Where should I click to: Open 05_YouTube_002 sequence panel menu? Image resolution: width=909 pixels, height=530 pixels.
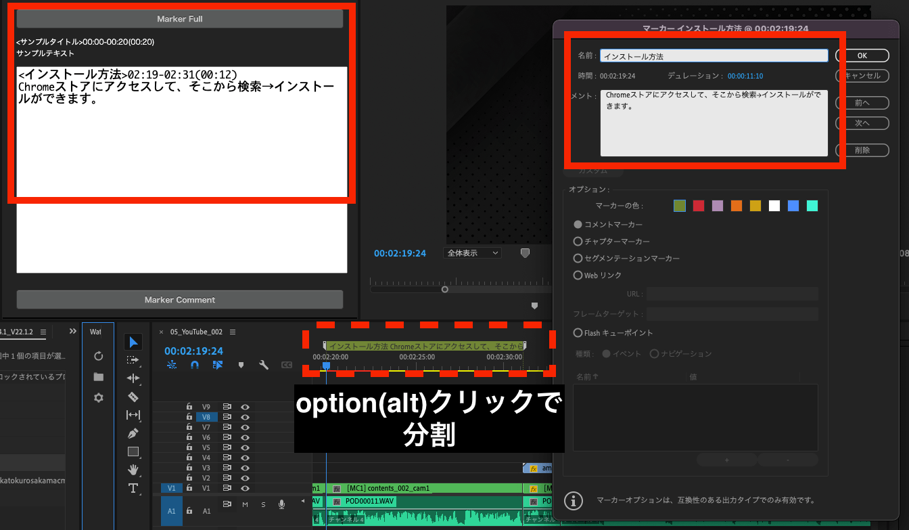point(233,332)
